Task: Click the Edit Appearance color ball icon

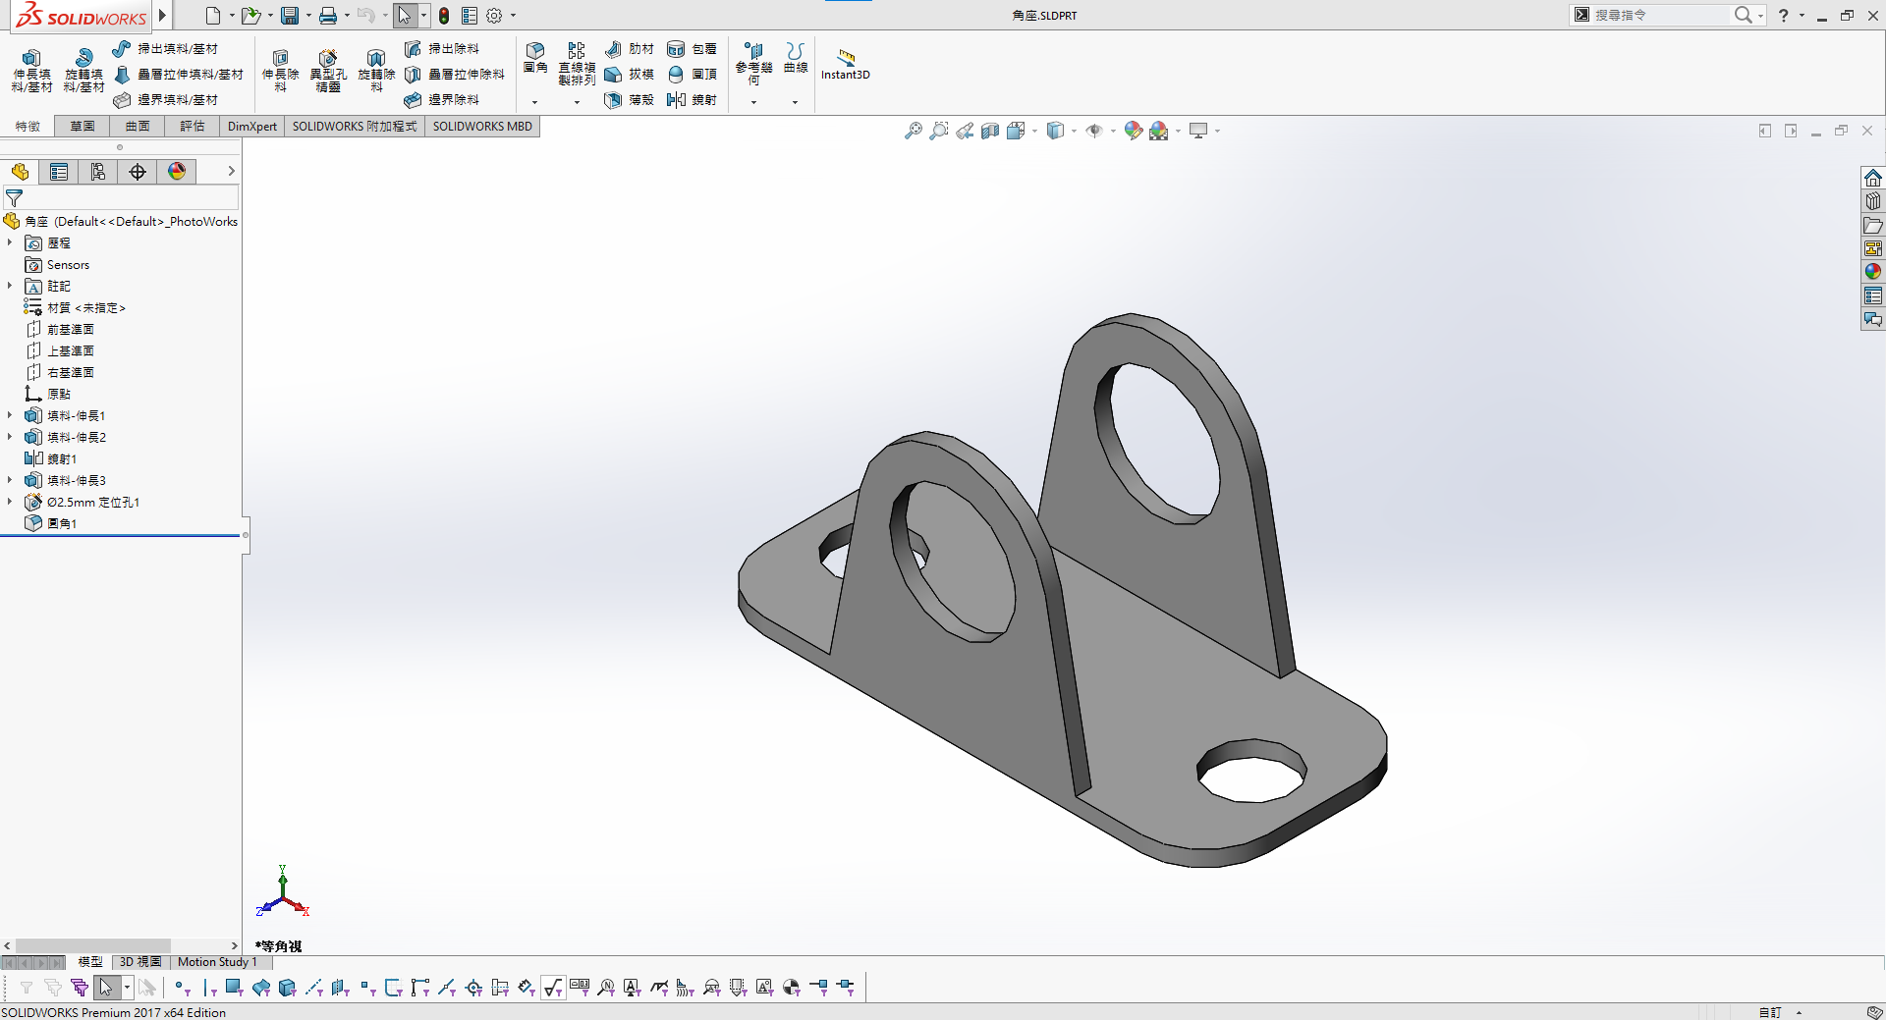Action: click(1133, 131)
